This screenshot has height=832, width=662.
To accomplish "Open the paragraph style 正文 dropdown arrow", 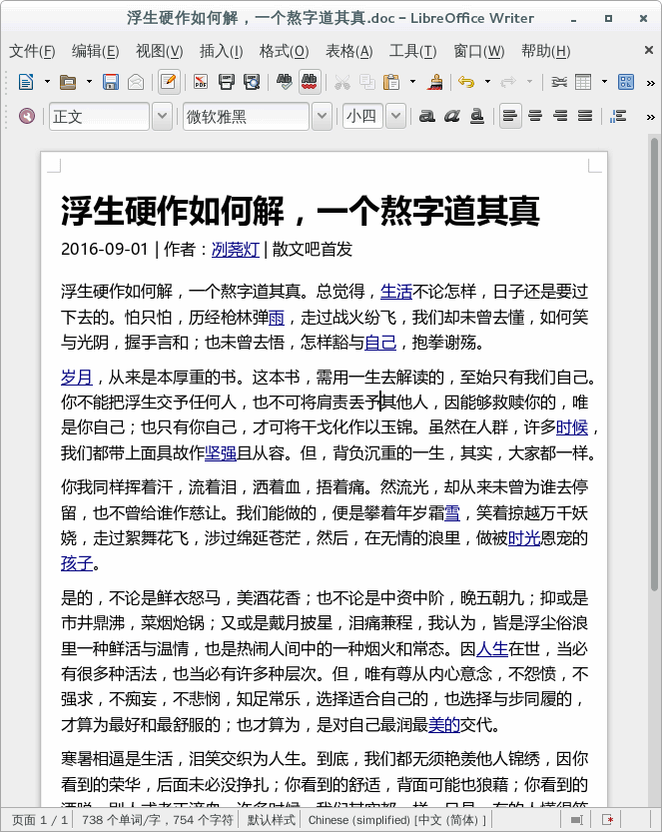I will [x=163, y=116].
